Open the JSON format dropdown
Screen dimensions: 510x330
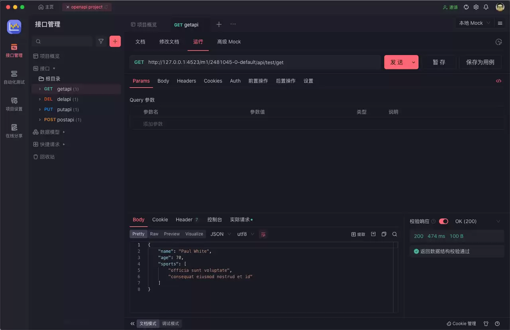(221, 234)
